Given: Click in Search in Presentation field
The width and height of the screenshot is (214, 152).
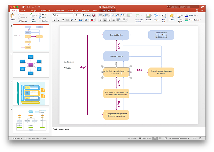Looking at the screenshot, I should pos(183,7).
